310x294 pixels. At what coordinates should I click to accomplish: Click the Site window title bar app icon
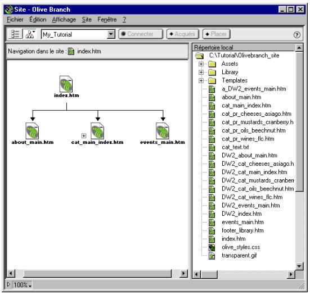[x=9, y=10]
